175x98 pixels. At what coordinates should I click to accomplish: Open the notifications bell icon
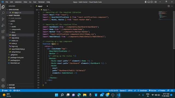[172, 91]
